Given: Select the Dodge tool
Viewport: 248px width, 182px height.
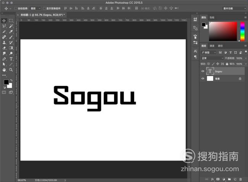Looking at the screenshot, I should [x=11, y=54].
